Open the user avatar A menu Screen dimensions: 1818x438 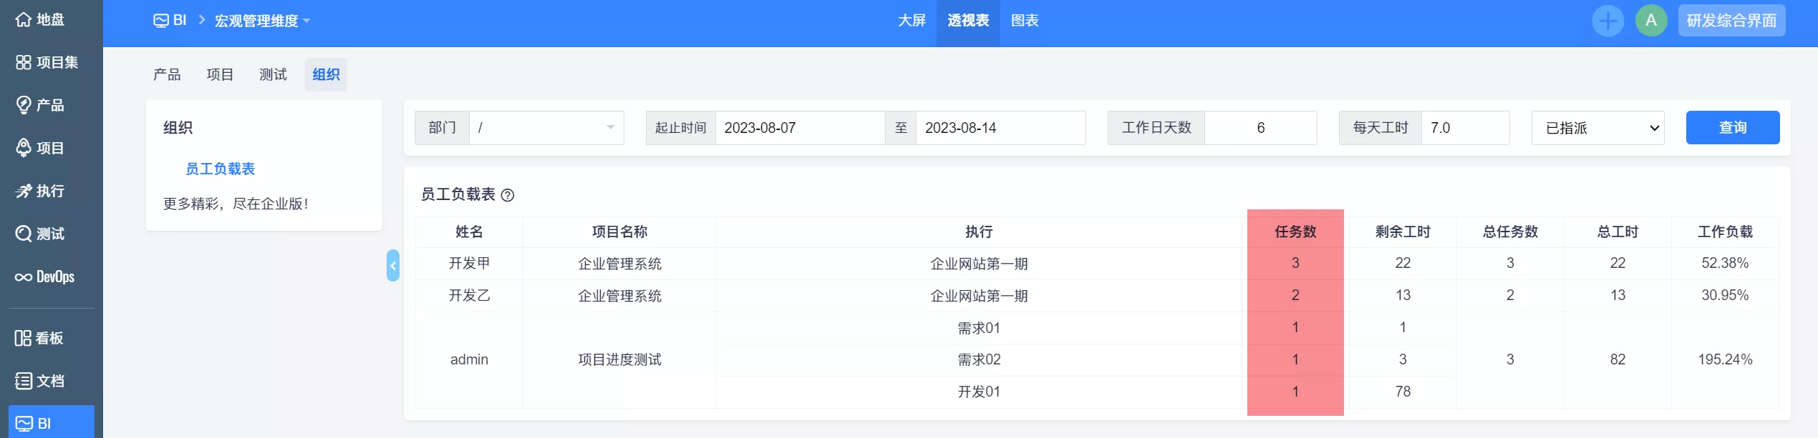[1651, 21]
